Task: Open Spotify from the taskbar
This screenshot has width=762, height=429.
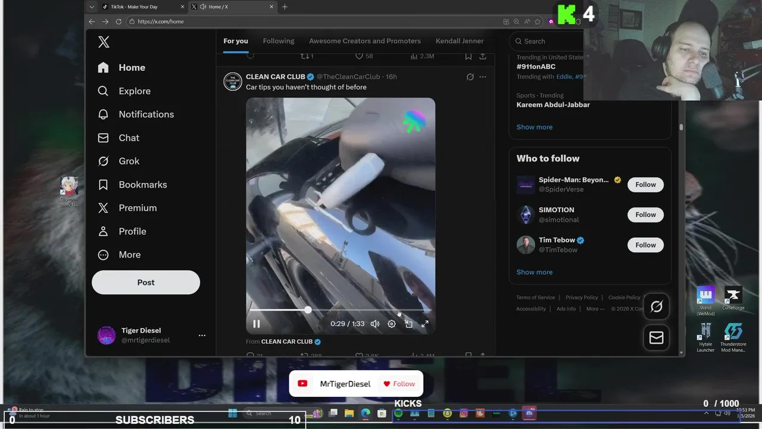Action: coord(398,414)
